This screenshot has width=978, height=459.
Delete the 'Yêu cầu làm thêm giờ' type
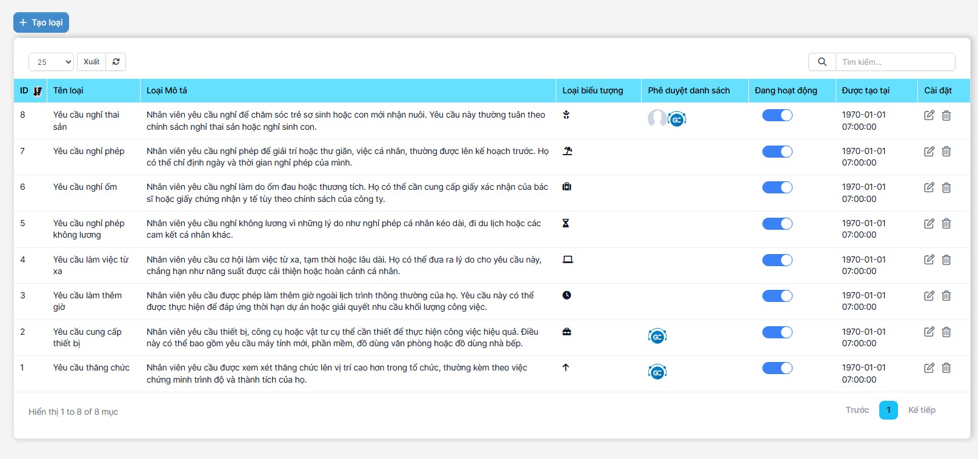(x=946, y=296)
